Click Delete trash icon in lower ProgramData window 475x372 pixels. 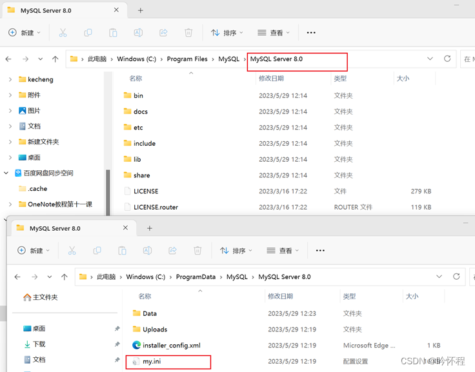coord(197,251)
